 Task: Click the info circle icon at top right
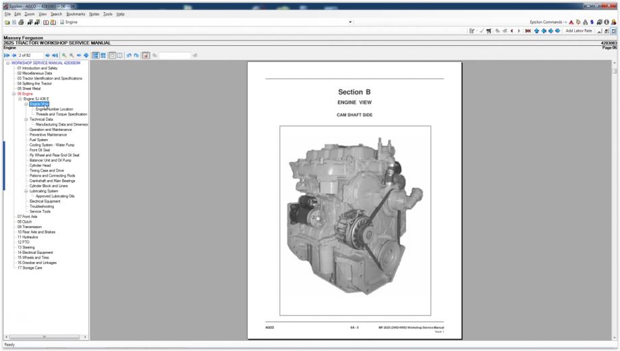point(608,22)
